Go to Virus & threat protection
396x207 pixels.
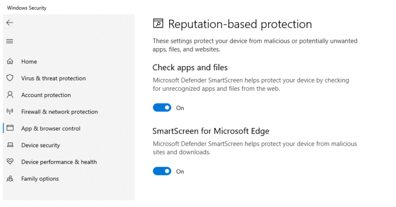coord(53,78)
